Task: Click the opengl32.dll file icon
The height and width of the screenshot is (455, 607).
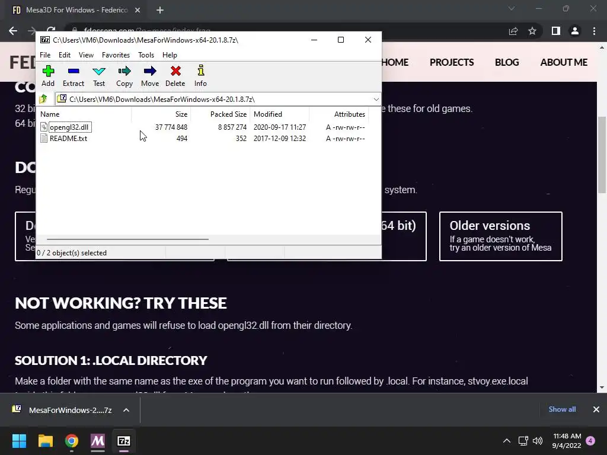Action: tap(44, 127)
